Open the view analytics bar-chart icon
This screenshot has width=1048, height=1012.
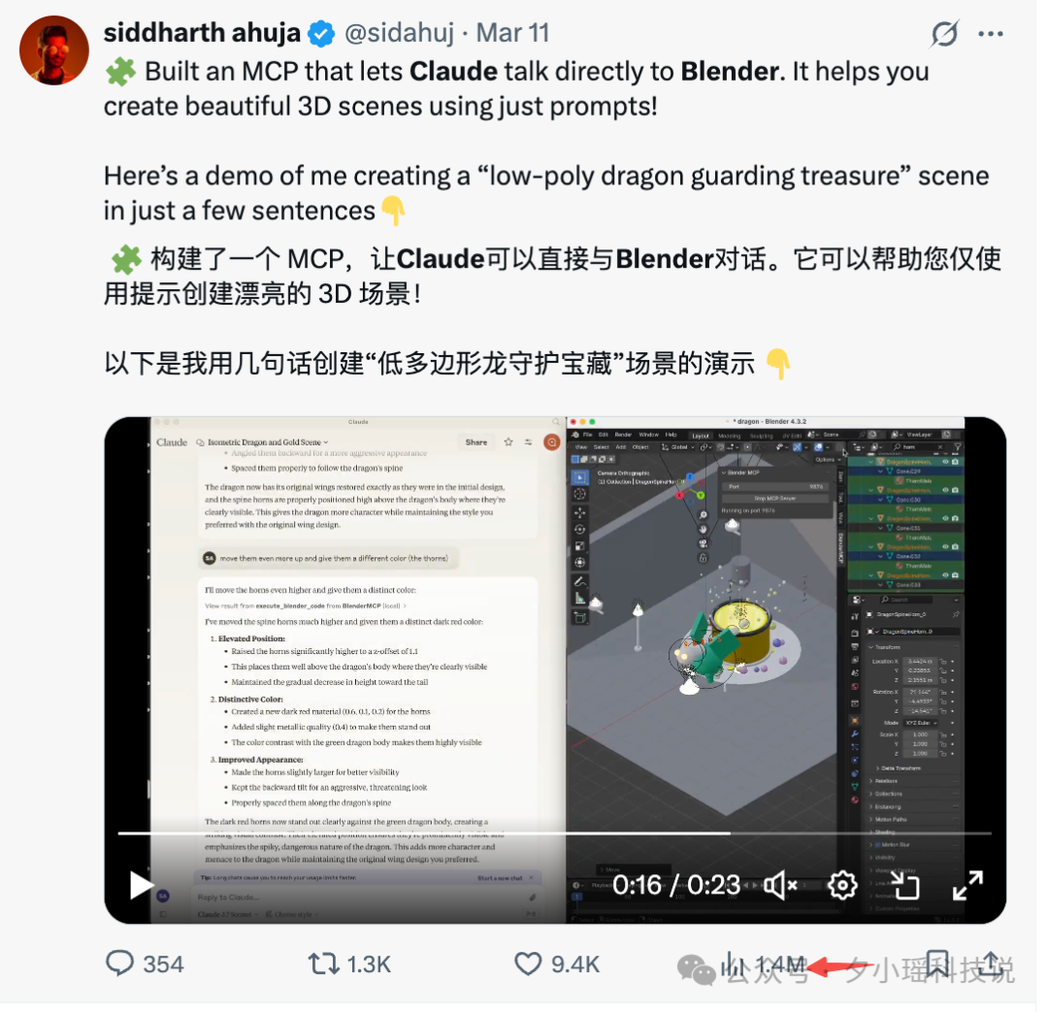tap(734, 963)
